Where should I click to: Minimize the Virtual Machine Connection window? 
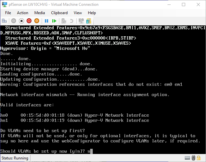pos(169,4)
